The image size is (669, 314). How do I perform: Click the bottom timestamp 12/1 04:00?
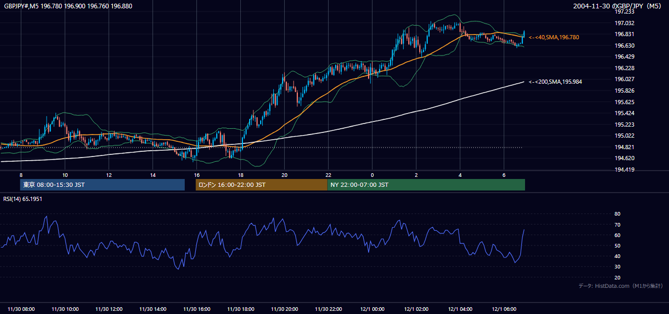pos(460,309)
